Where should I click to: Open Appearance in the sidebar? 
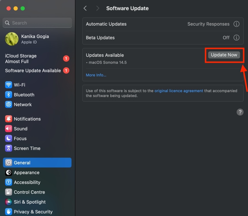[27, 173]
